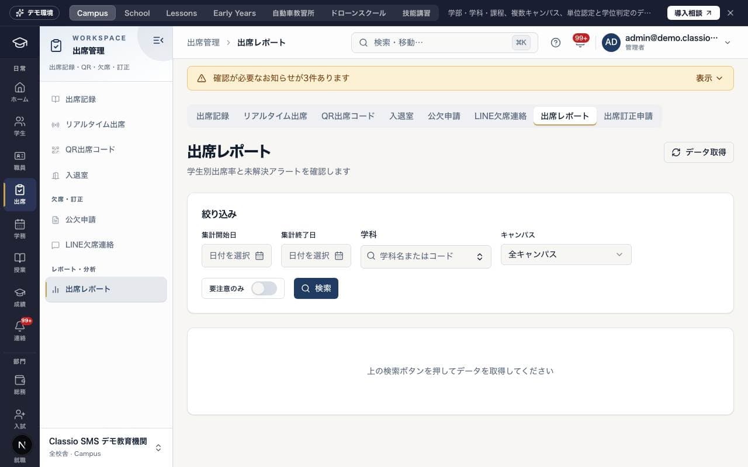748x467 pixels.
Task: Select School product tab
Action: click(137, 13)
